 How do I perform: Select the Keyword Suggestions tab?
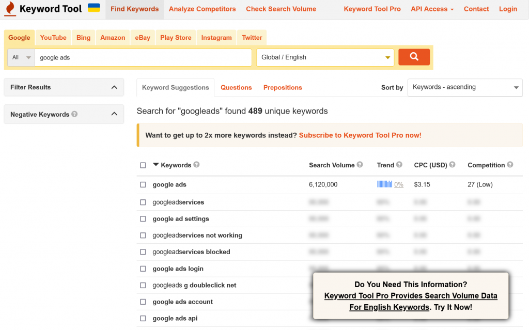(x=176, y=87)
